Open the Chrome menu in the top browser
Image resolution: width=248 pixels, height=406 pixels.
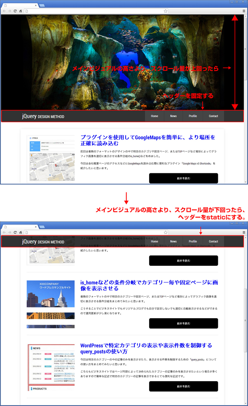coord(244,11)
